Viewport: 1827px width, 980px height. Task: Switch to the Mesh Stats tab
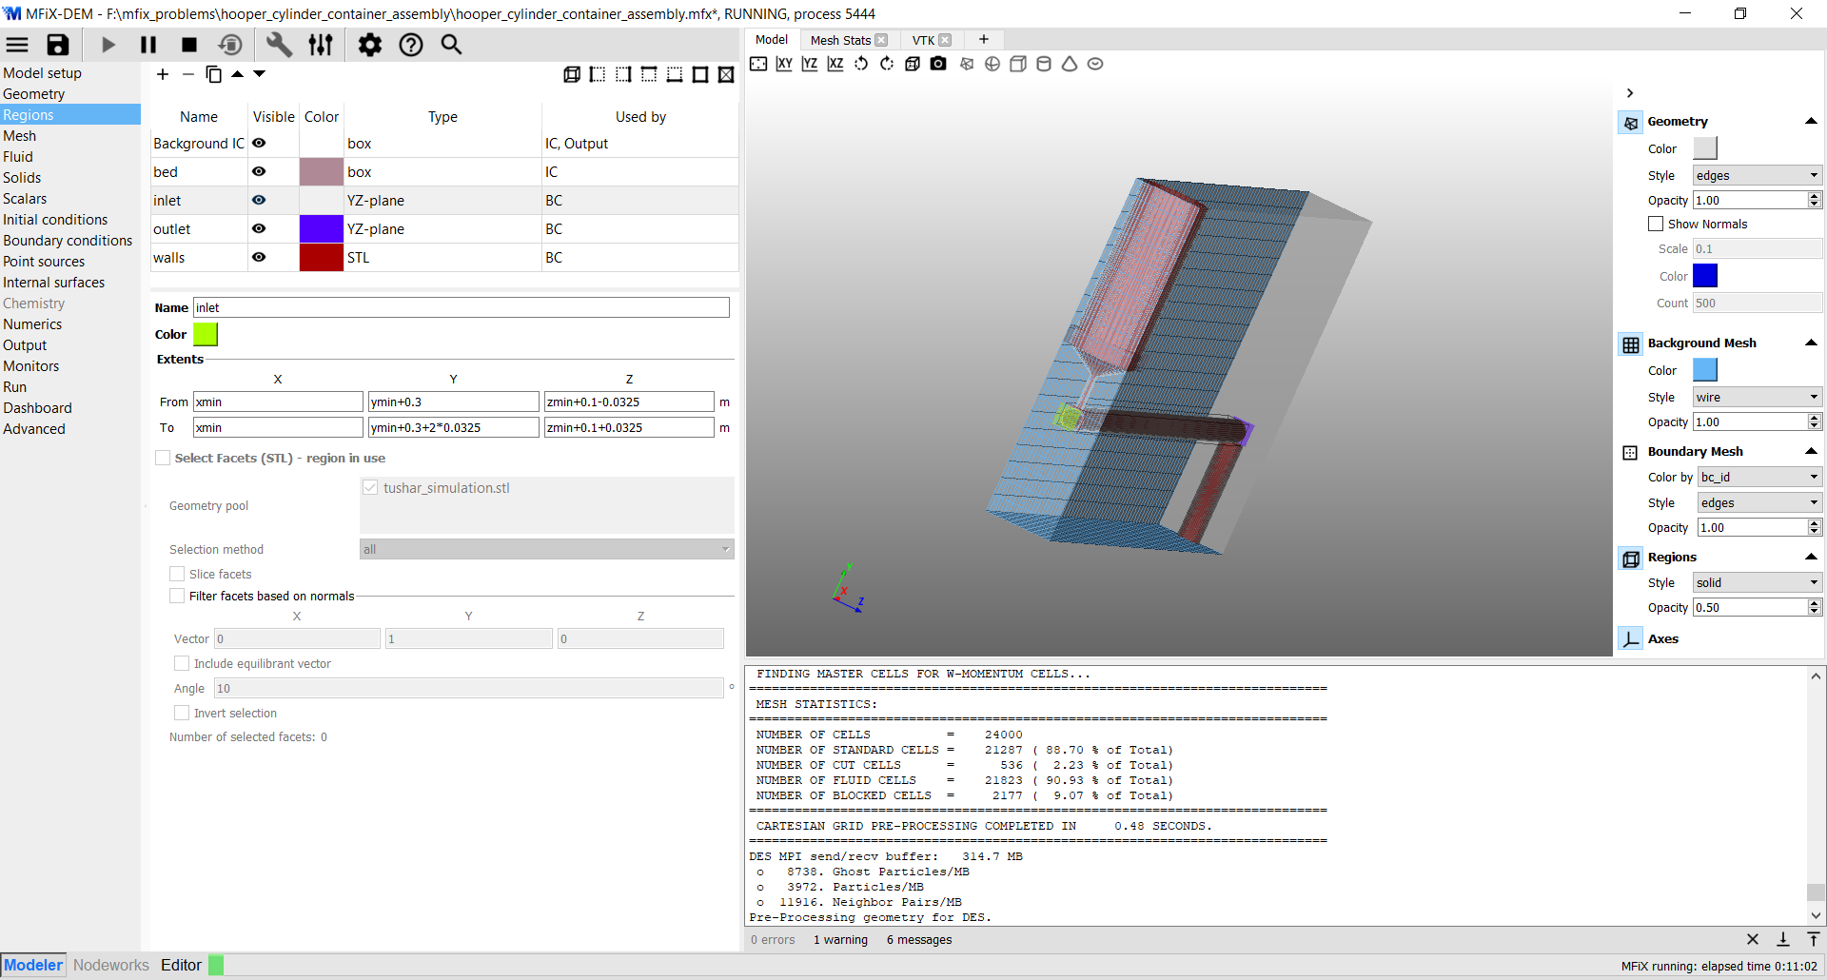[x=839, y=40]
